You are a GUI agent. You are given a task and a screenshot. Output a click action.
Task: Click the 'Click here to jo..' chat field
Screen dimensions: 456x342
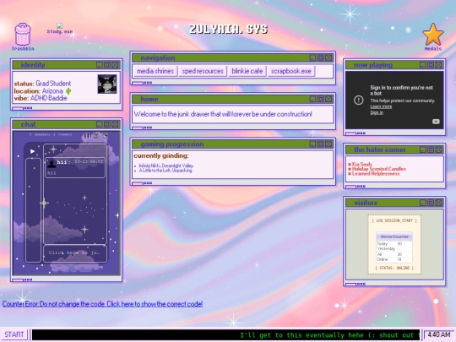[x=75, y=252]
